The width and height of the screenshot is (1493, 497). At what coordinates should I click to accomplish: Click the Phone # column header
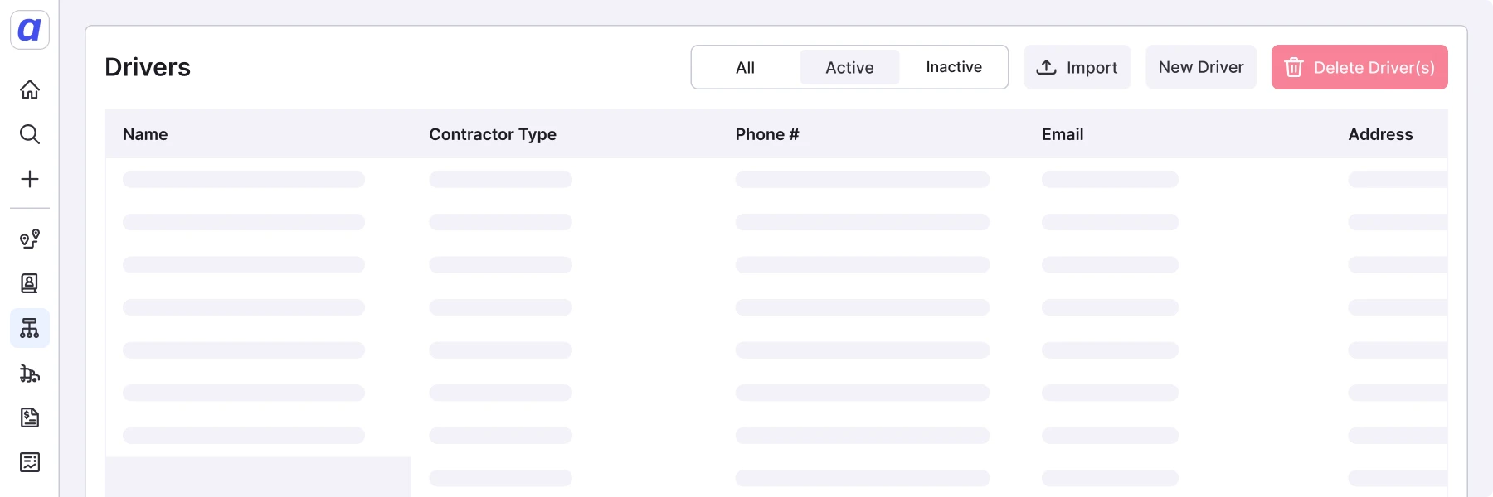coord(767,134)
